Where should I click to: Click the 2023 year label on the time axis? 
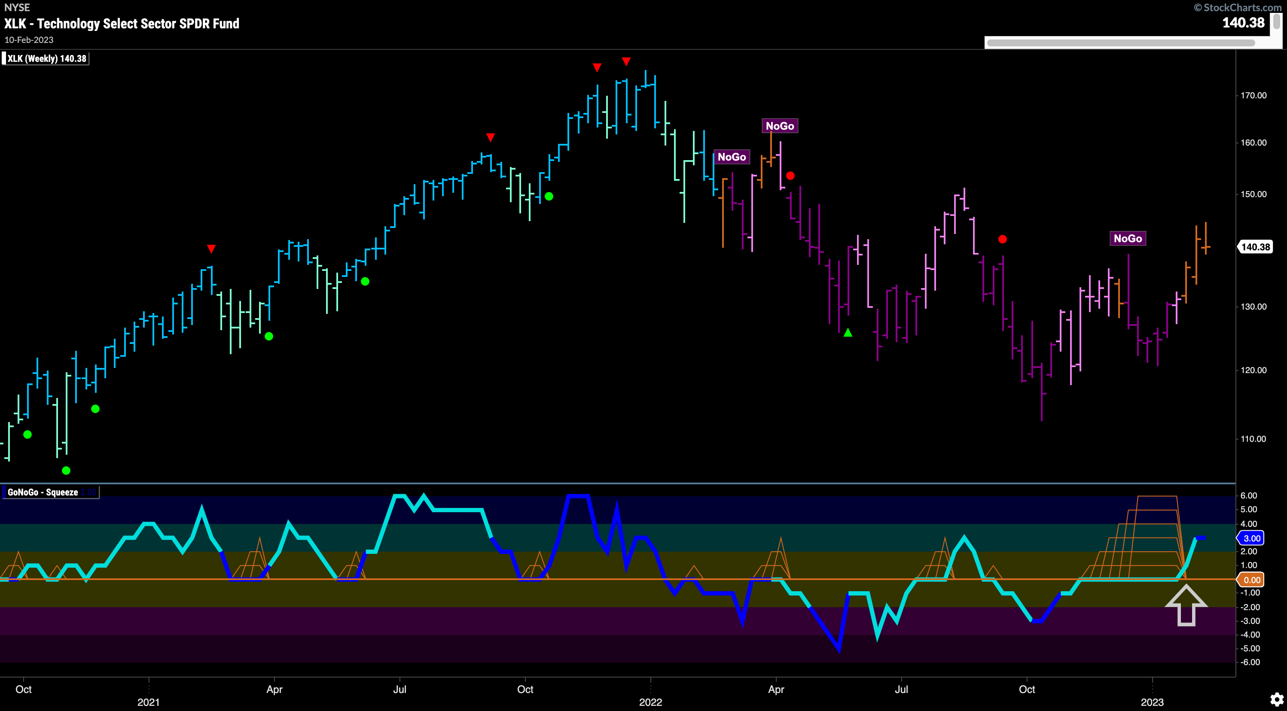[1152, 702]
